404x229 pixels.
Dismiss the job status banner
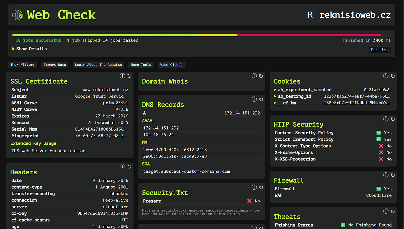coord(380,50)
